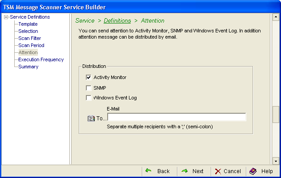Click the Distribution group label
The image size is (281, 178).
click(x=94, y=67)
